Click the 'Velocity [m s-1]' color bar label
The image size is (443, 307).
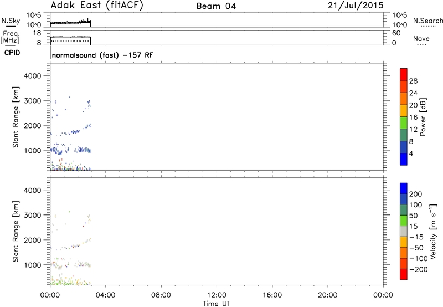(x=433, y=231)
